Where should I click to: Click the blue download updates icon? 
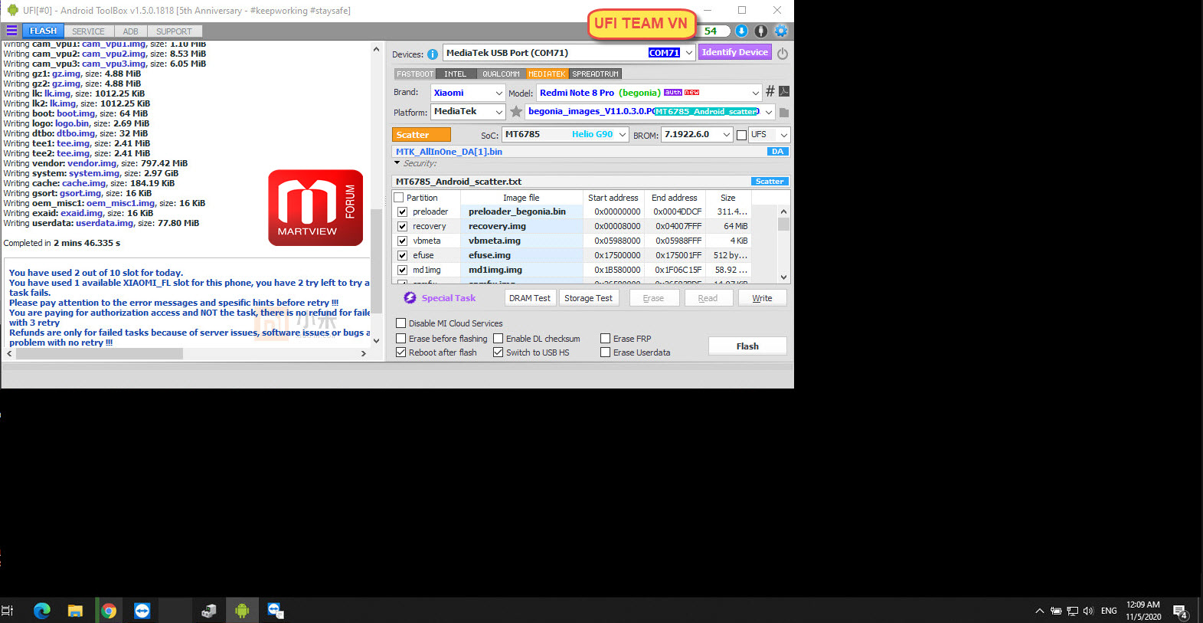pos(741,31)
